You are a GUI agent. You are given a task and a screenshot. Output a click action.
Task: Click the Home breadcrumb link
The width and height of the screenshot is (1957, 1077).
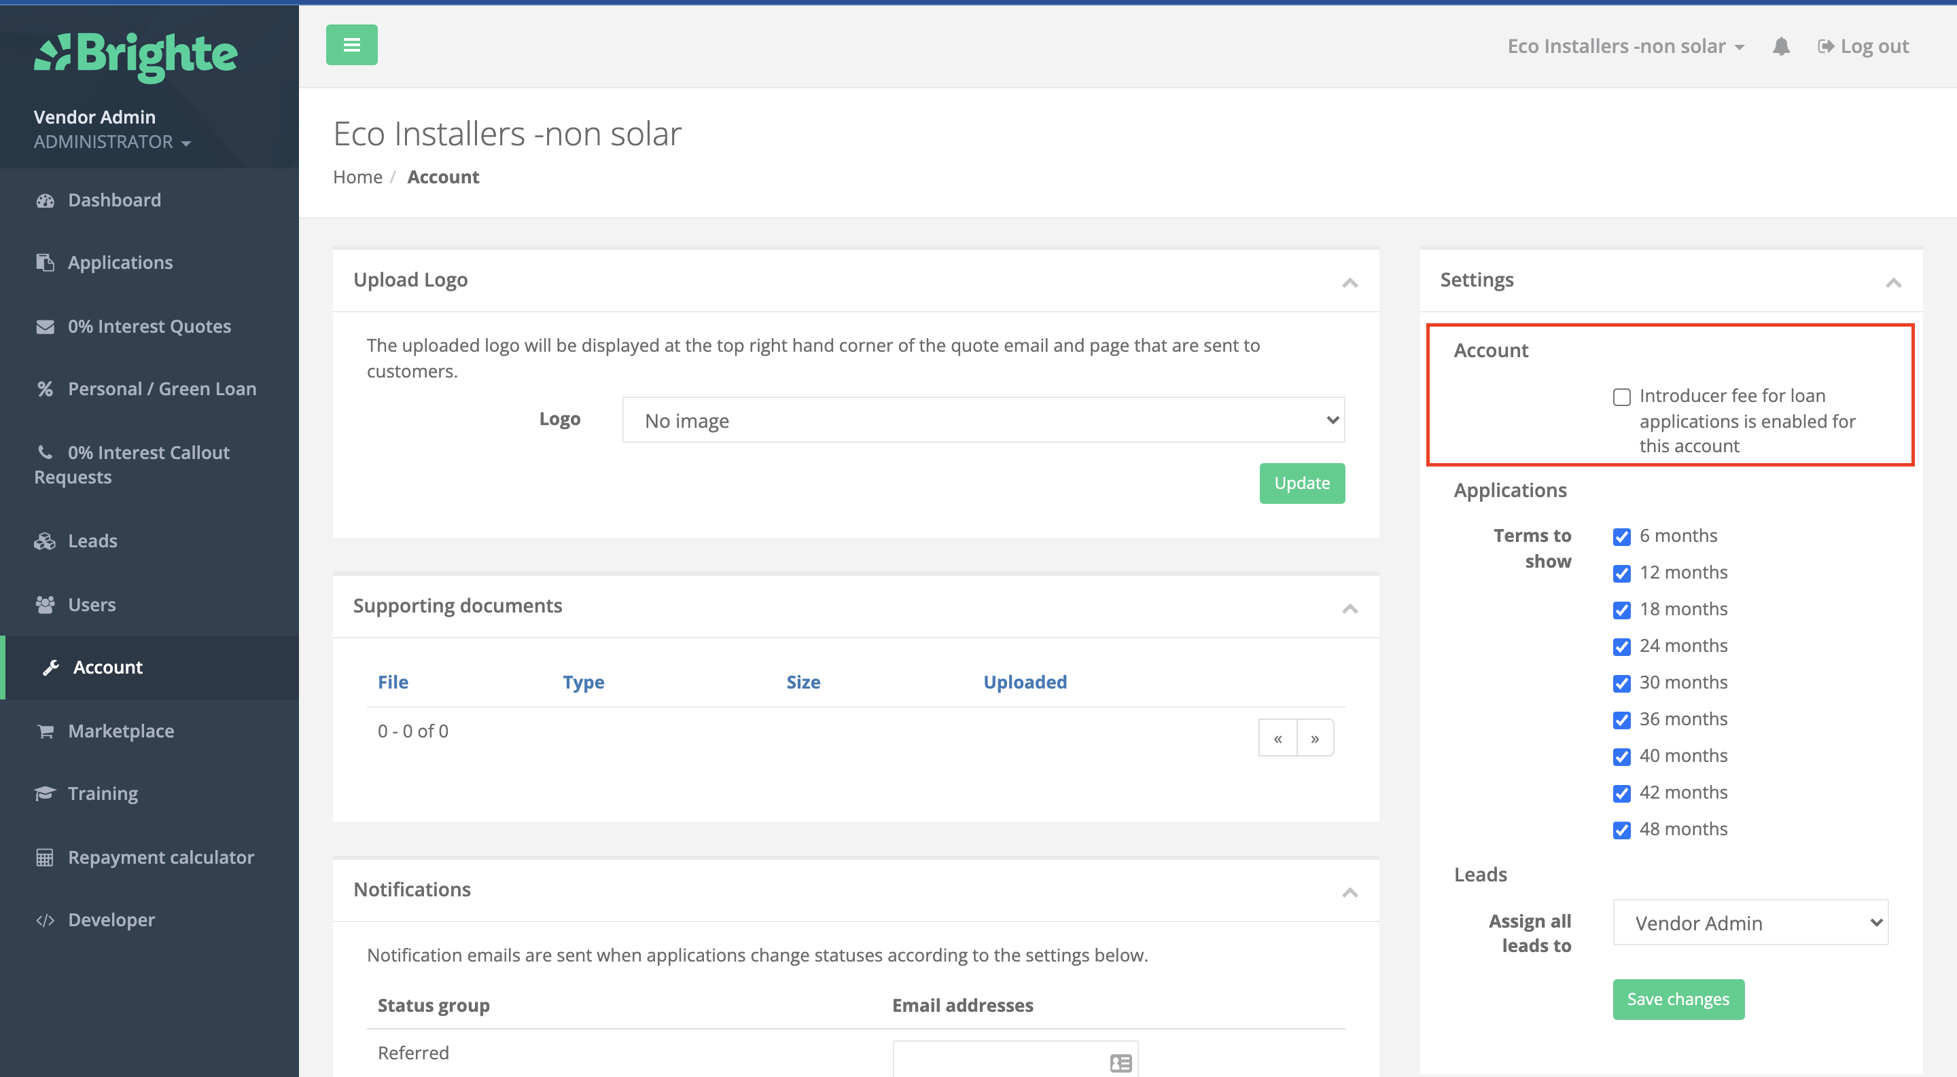coord(358,177)
